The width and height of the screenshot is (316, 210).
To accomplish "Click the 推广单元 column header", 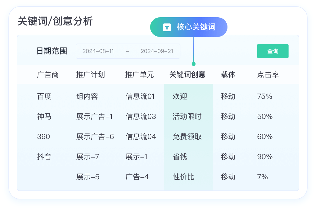I will click(139, 75).
